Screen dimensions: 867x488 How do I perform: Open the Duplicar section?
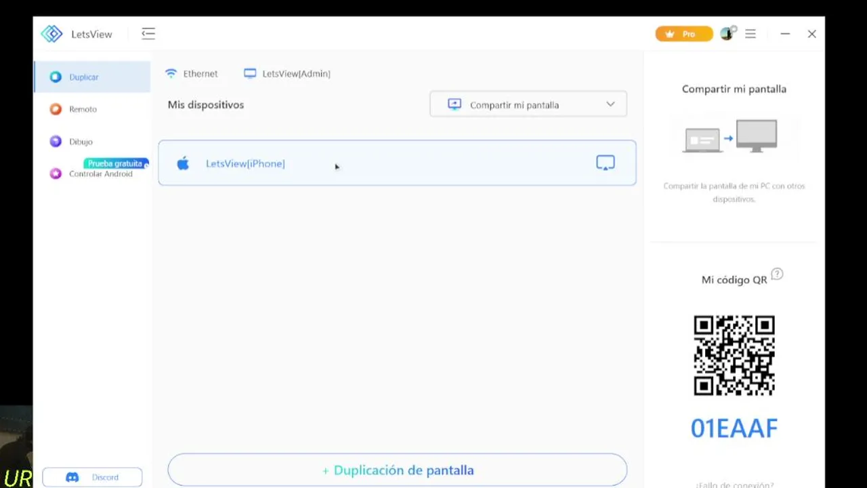92,77
